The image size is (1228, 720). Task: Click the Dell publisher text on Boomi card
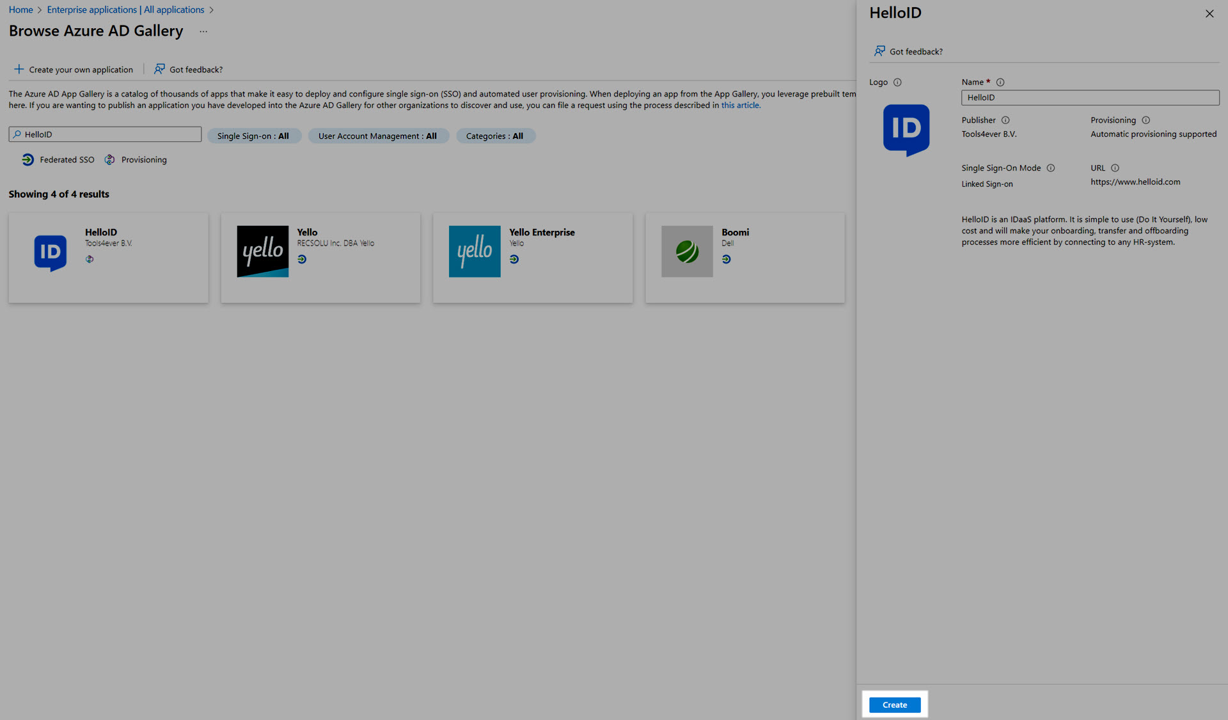point(728,243)
